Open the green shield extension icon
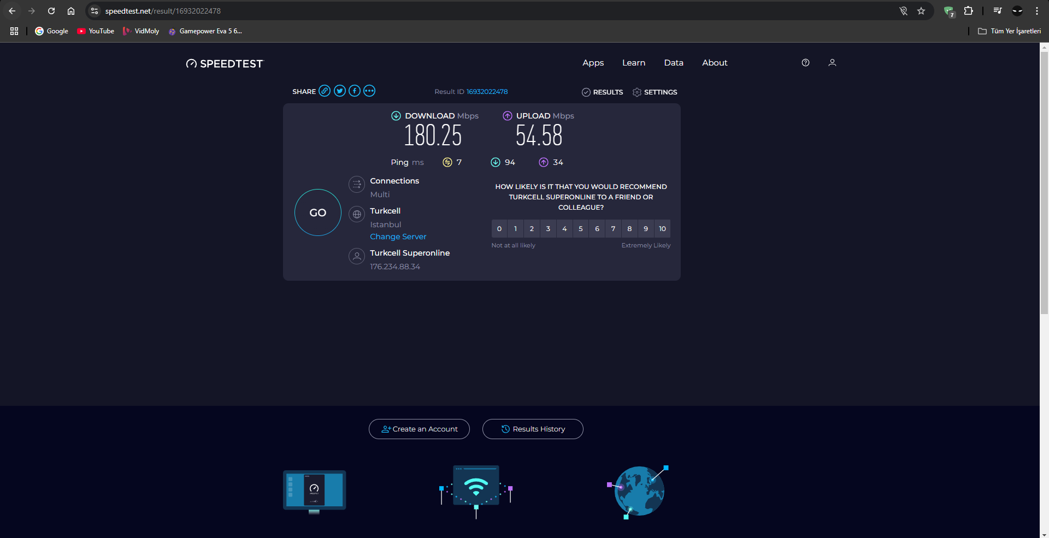Screen dimensions: 1049x538 point(949,11)
